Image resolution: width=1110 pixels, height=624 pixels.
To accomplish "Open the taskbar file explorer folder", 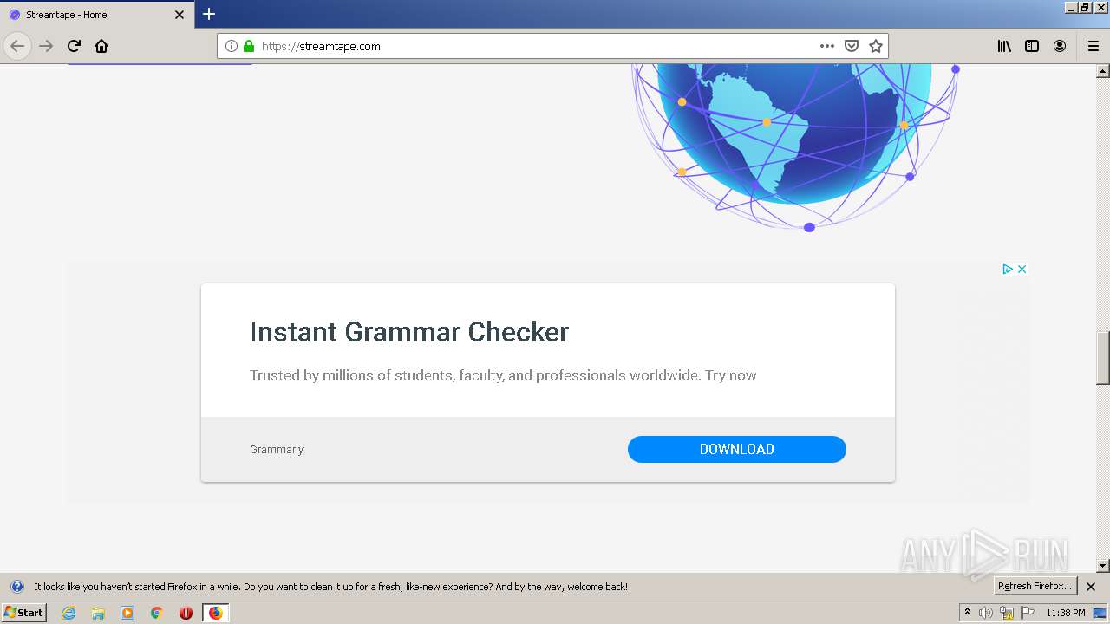I will tap(98, 613).
